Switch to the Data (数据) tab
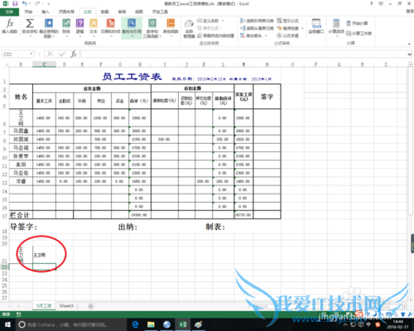This screenshot has width=414, height=331. [x=104, y=12]
